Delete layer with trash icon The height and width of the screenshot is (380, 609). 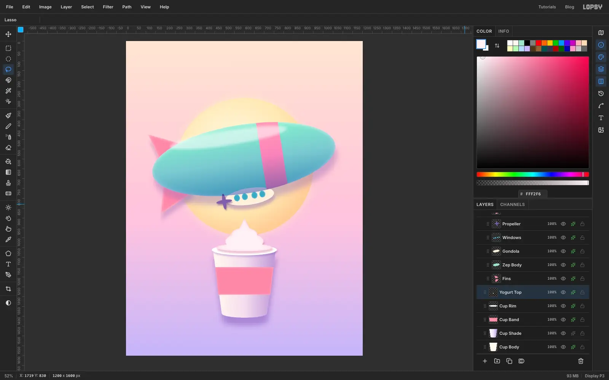coord(581,361)
